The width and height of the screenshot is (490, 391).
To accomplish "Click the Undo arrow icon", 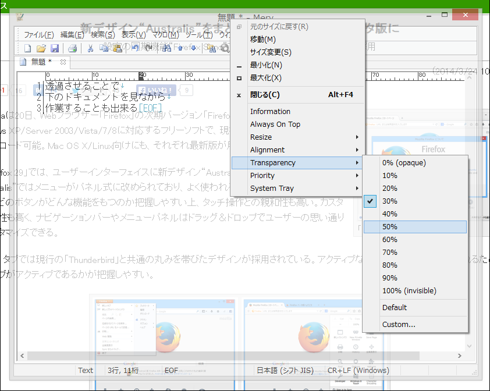I will 135,48.
